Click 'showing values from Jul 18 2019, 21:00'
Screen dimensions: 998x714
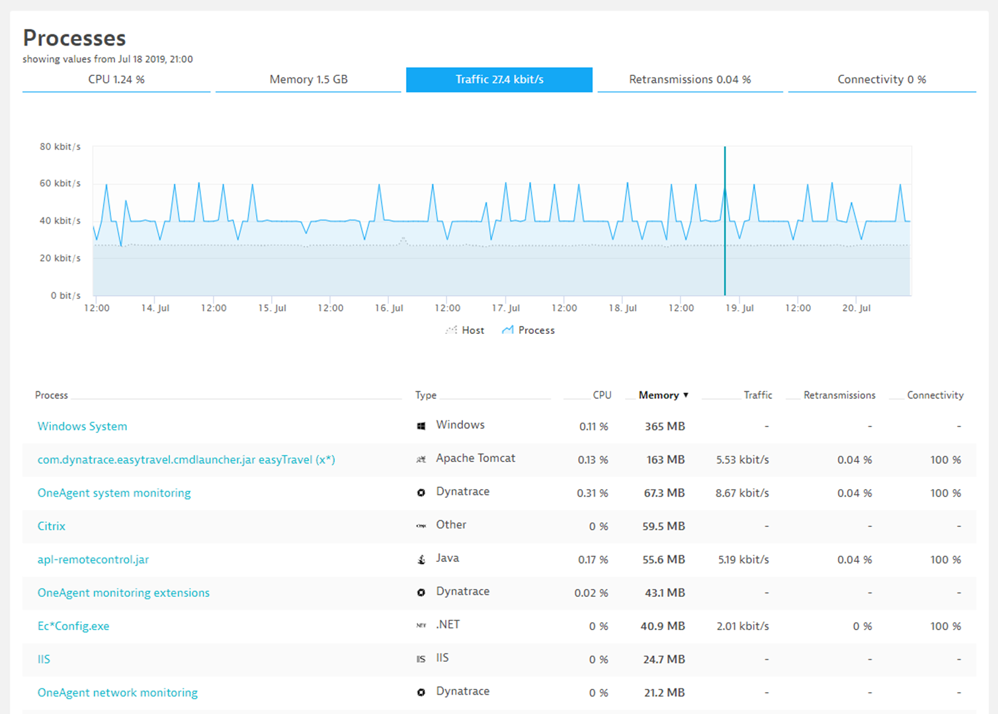108,59
